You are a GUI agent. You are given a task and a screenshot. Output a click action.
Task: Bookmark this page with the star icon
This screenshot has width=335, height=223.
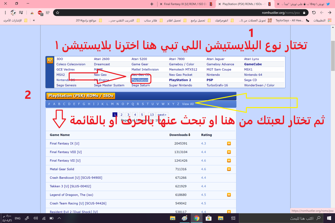coord(57,13)
